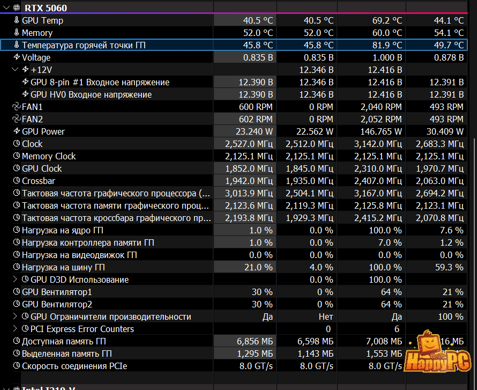Click the clock icon beside Crossbar

(17, 181)
